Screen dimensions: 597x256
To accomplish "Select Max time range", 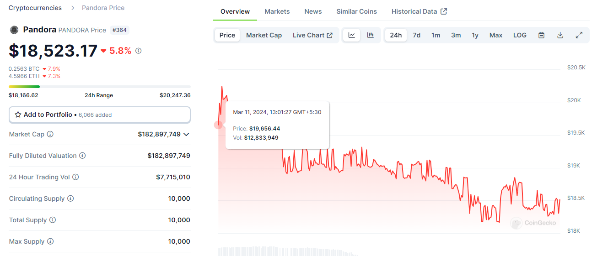I will (x=495, y=35).
